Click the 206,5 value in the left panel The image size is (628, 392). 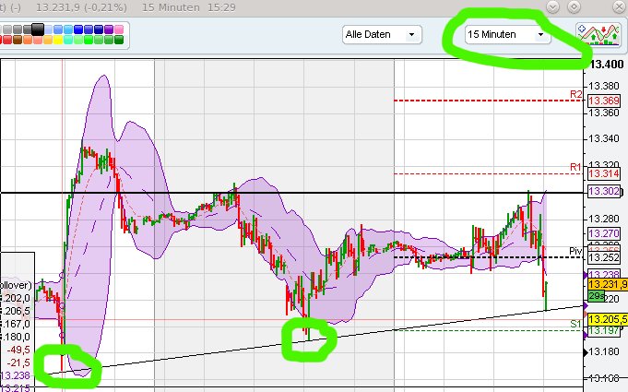[18, 311]
